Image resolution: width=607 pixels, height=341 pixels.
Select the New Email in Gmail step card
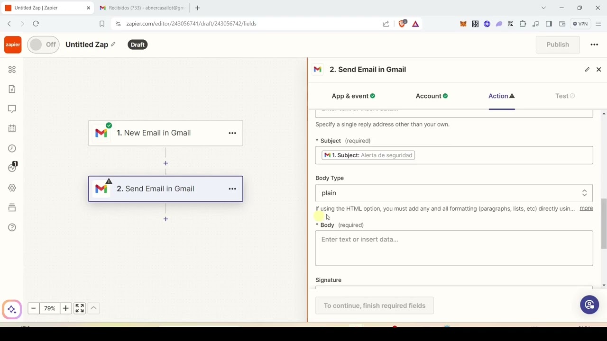tap(166, 133)
